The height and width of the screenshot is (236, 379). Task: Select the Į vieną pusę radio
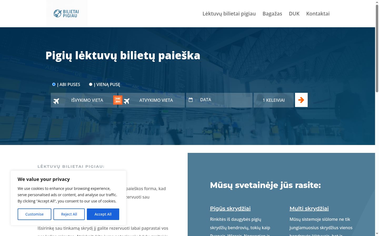(91, 84)
